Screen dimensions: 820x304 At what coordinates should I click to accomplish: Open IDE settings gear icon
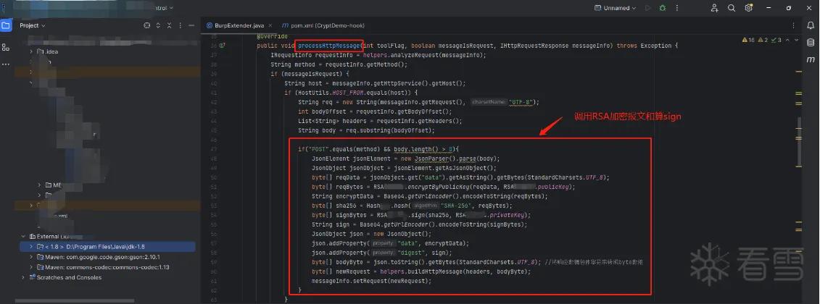(749, 8)
